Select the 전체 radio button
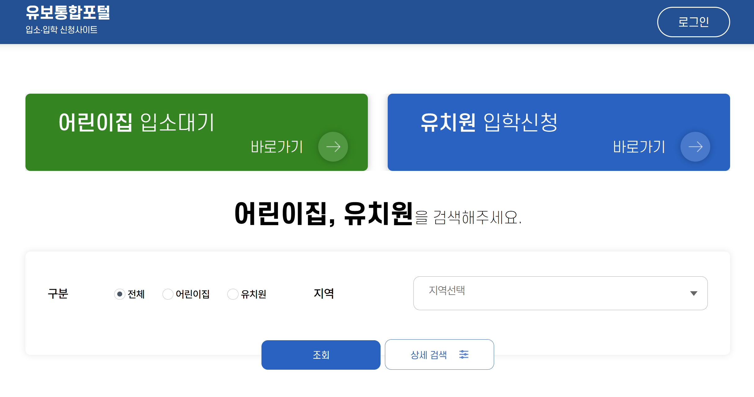The height and width of the screenshot is (397, 754). [x=120, y=294]
